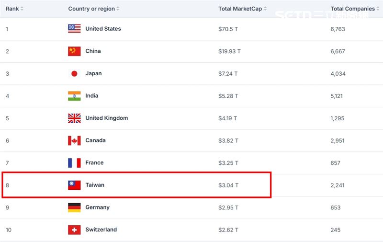The height and width of the screenshot is (242, 383).
Task: Sort by Total Companies arrows
Action: click(x=378, y=9)
